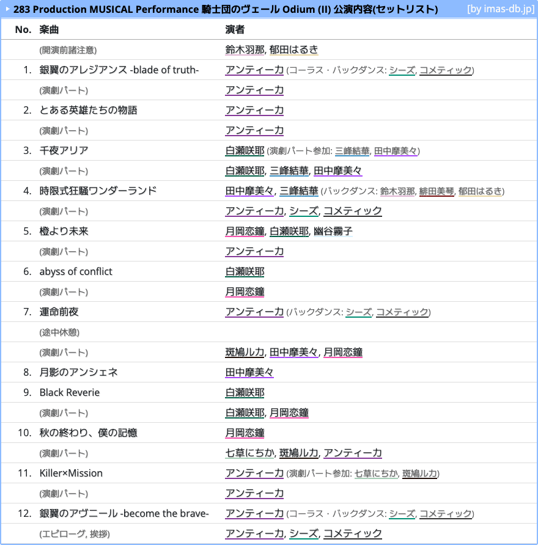Open コメティック link in the 銀翼のアヴニール row
The height and width of the screenshot is (545, 538).
click(x=446, y=514)
